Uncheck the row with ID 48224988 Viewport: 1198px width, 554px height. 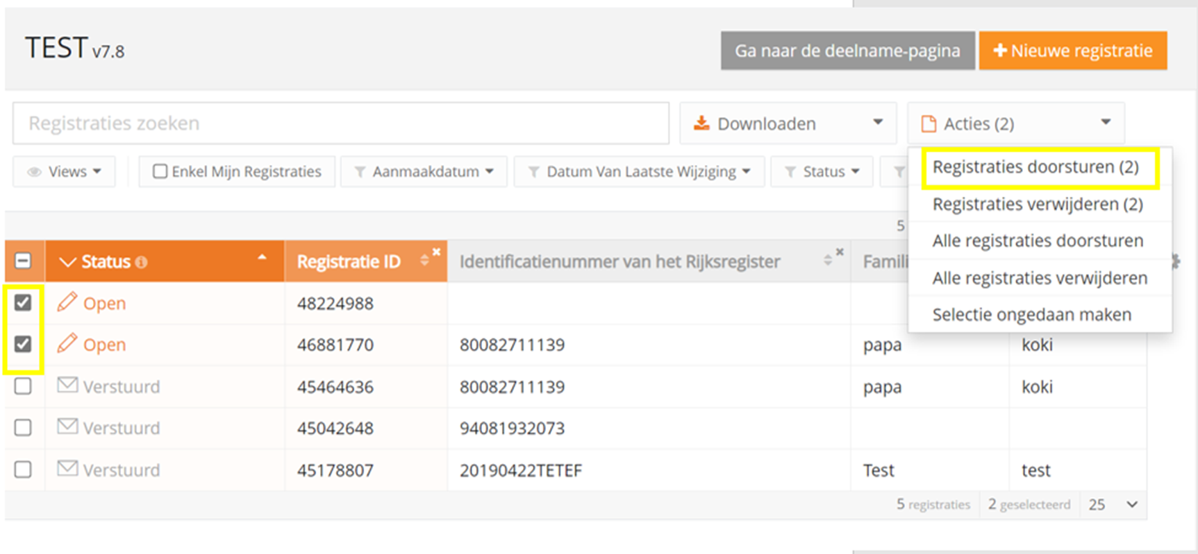[23, 302]
